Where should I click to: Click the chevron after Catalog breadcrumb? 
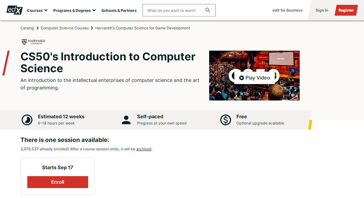tap(38, 28)
